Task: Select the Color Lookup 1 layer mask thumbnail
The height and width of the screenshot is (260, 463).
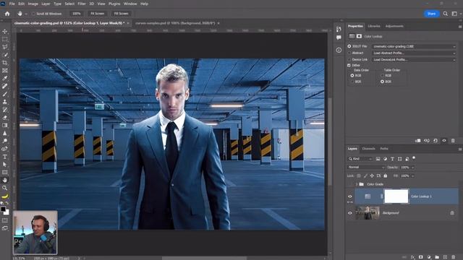Action: [396, 196]
